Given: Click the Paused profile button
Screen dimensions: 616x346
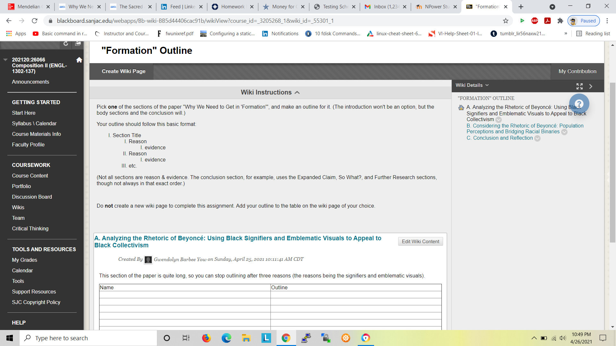Looking at the screenshot, I should pyautogui.click(x=584, y=21).
